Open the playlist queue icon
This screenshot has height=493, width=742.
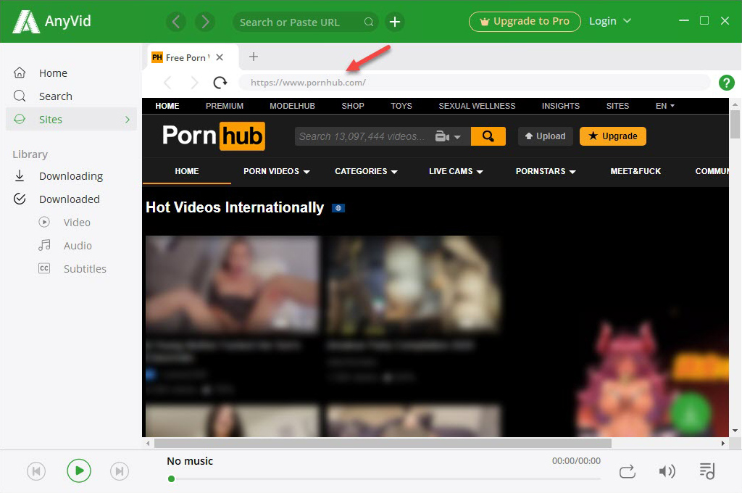(707, 471)
